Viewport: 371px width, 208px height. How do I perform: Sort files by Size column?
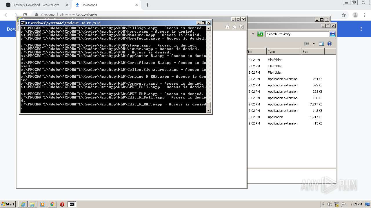[x=313, y=52]
